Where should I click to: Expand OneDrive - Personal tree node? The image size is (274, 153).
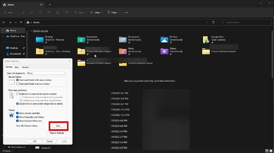[3, 36]
